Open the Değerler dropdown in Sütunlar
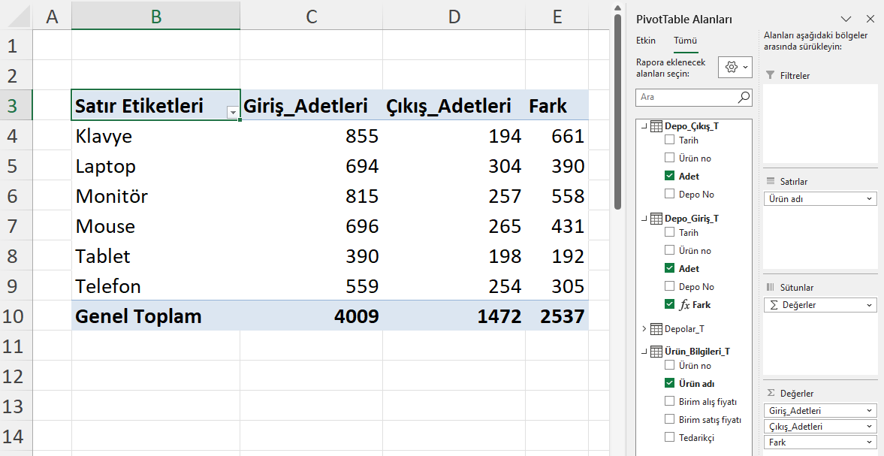This screenshot has height=456, width=884. coord(870,305)
